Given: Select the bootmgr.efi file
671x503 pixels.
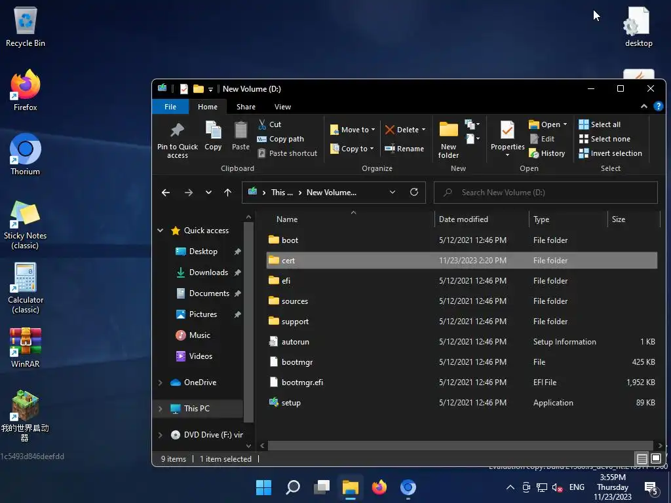Looking at the screenshot, I should tap(462, 382).
